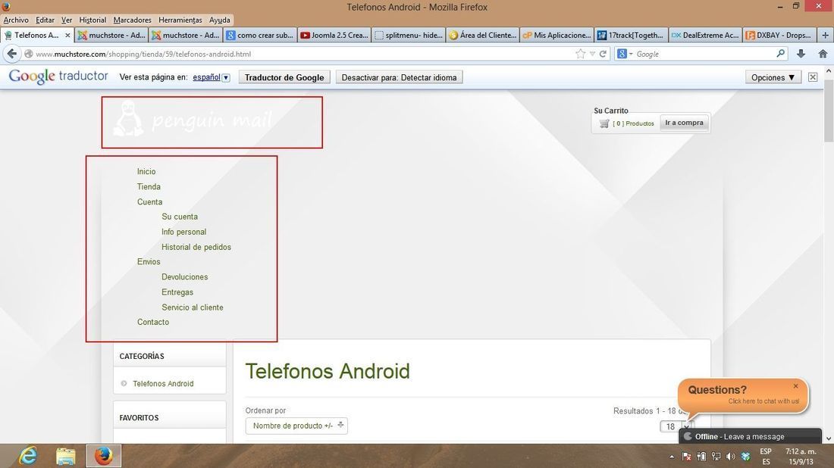Open the Contacto link

pos(153,322)
